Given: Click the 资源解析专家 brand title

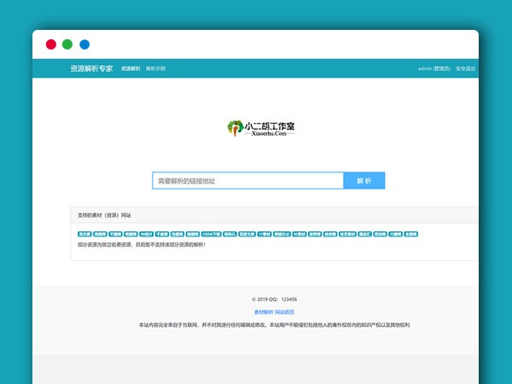Looking at the screenshot, I should click(x=91, y=68).
